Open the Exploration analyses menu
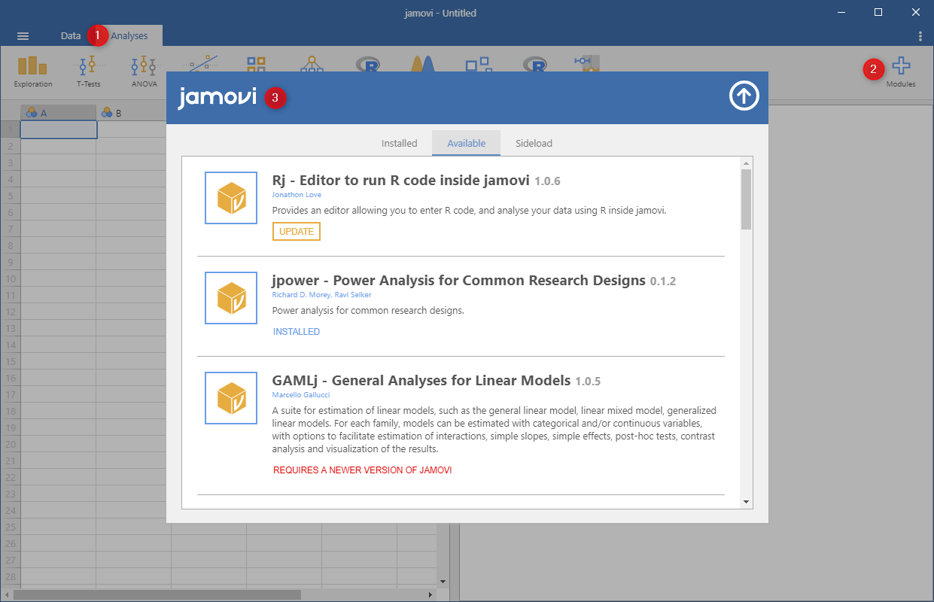The image size is (934, 602). click(x=32, y=71)
